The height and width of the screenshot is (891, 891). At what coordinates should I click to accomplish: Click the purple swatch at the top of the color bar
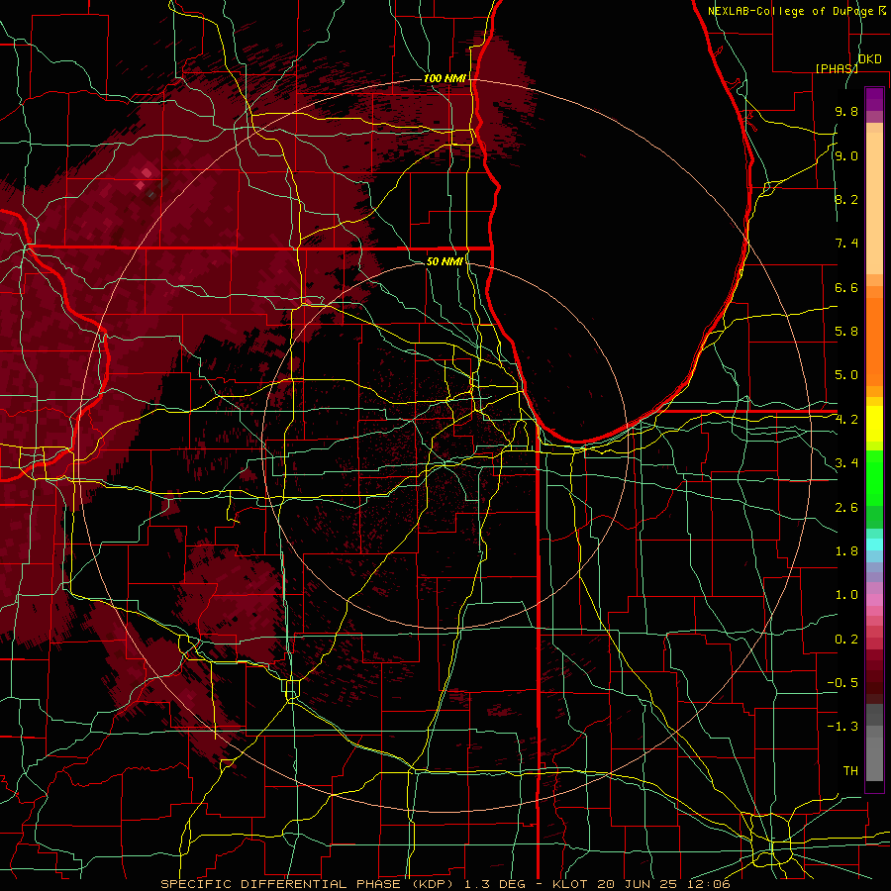pyautogui.click(x=874, y=99)
